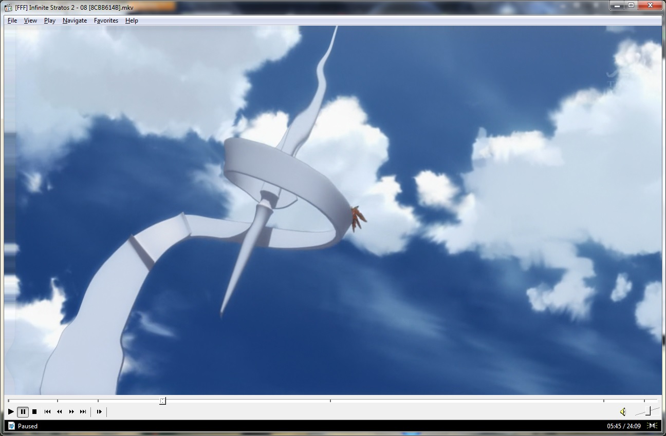The height and width of the screenshot is (436, 666).
Task: Expand the Navigate menu
Action: tap(75, 21)
